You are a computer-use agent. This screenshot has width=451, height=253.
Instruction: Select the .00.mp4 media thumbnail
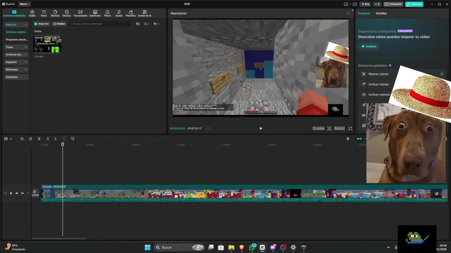(x=47, y=44)
